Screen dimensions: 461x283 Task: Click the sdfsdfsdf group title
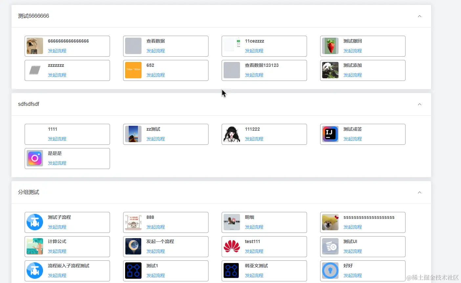(29, 104)
